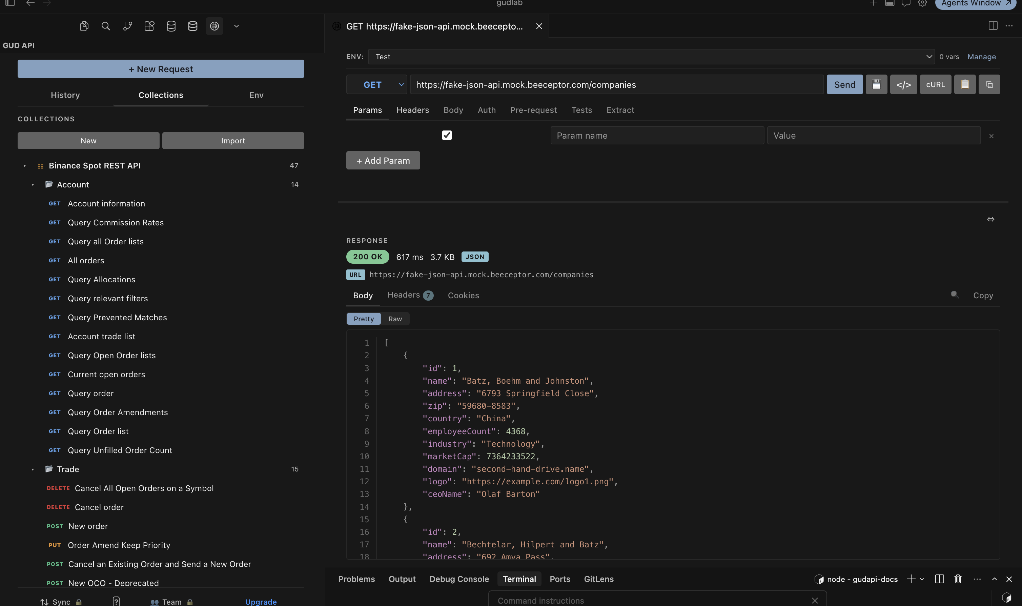Focus the param Value field
Viewport: 1022px width, 606px height.
coord(874,136)
